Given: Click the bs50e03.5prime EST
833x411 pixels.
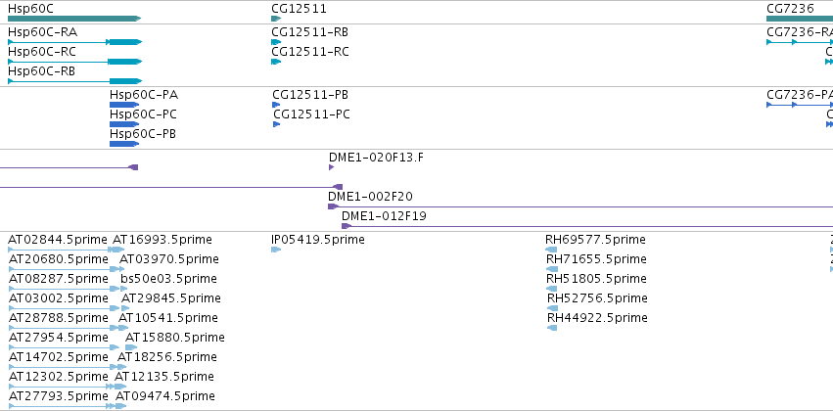Looking at the screenshot, I should tap(123, 289).
